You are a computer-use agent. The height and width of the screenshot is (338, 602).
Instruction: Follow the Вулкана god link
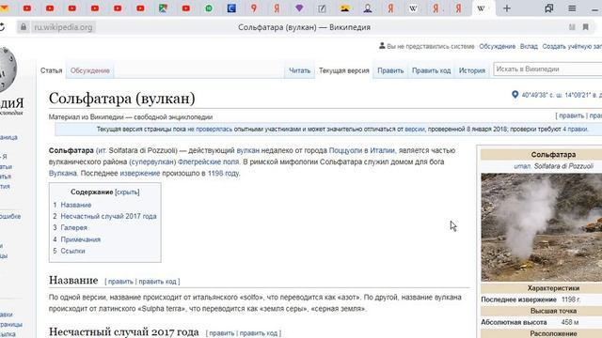click(x=63, y=173)
